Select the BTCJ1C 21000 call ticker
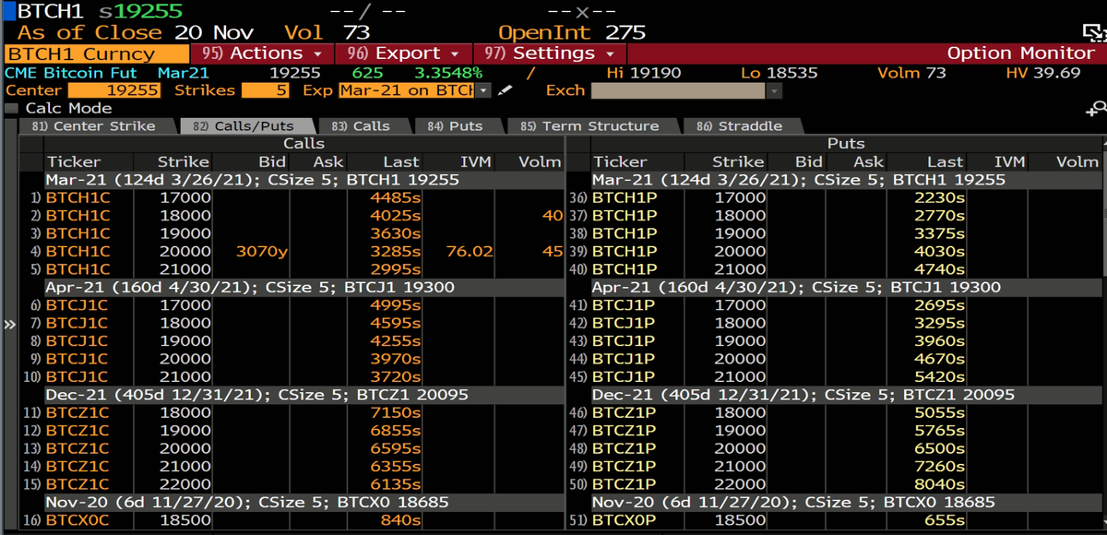The image size is (1107, 535). tap(77, 376)
